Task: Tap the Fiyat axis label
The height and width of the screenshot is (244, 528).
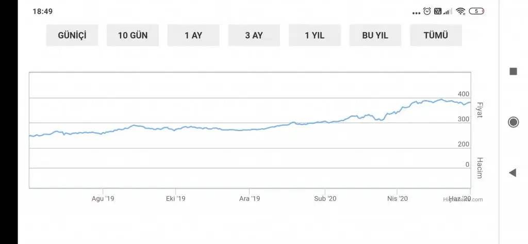Action: 479,110
